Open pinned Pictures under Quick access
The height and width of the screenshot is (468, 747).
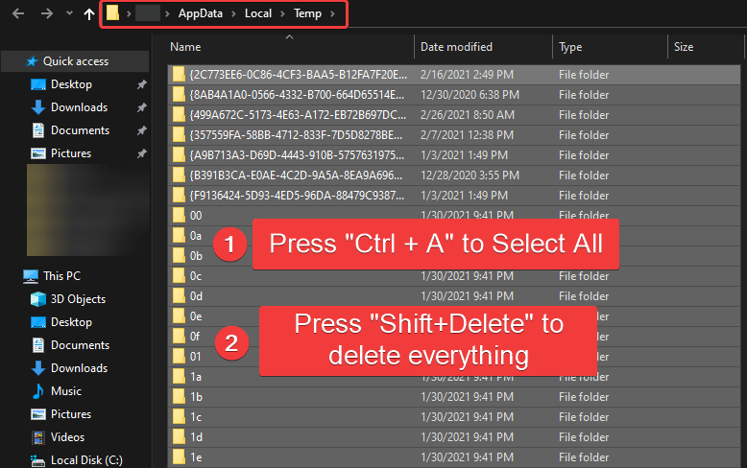pos(71,153)
